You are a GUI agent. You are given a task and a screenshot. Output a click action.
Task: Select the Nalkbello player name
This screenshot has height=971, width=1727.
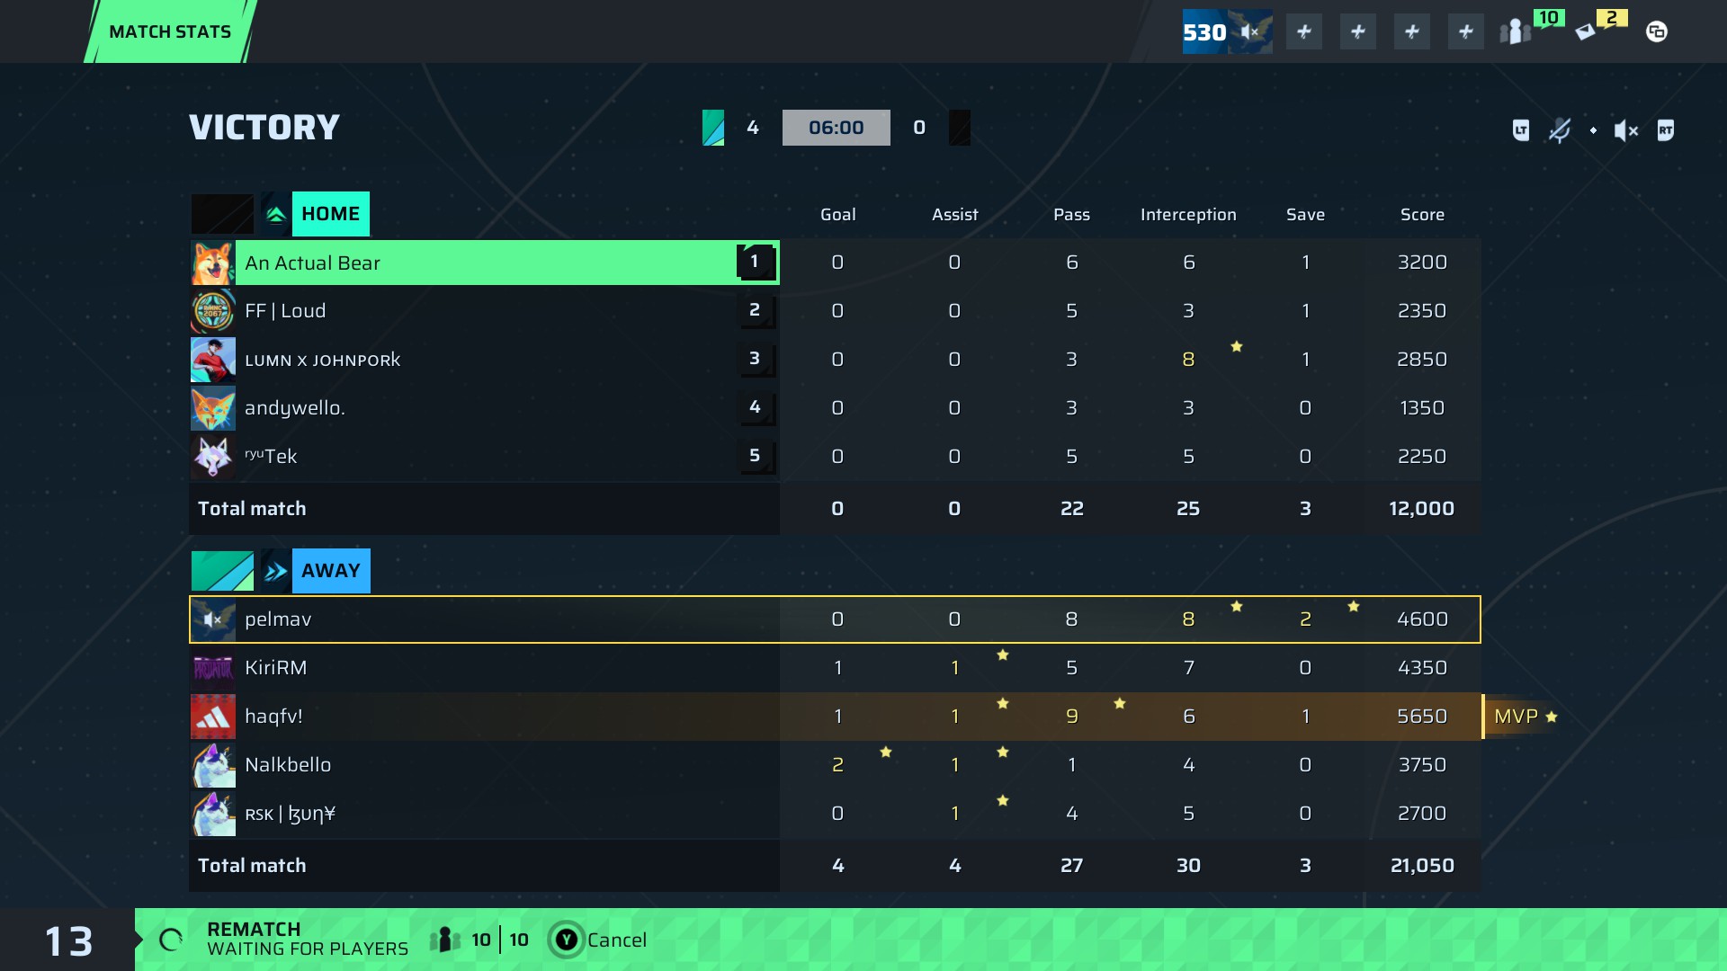point(288,765)
